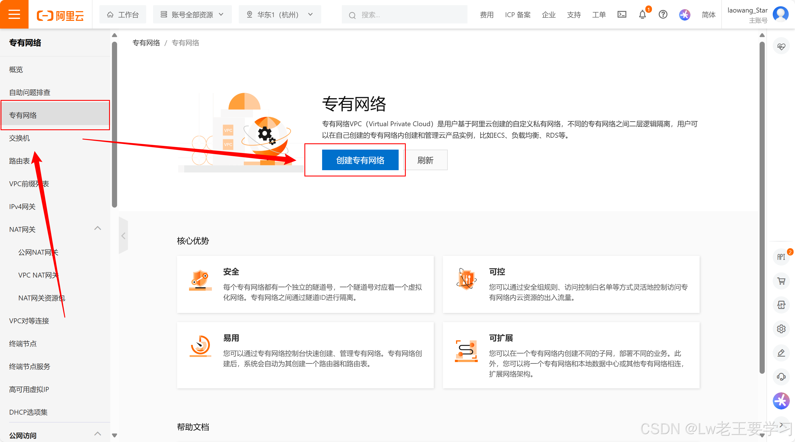Focus the top search box
795x442 pixels.
click(x=404, y=15)
